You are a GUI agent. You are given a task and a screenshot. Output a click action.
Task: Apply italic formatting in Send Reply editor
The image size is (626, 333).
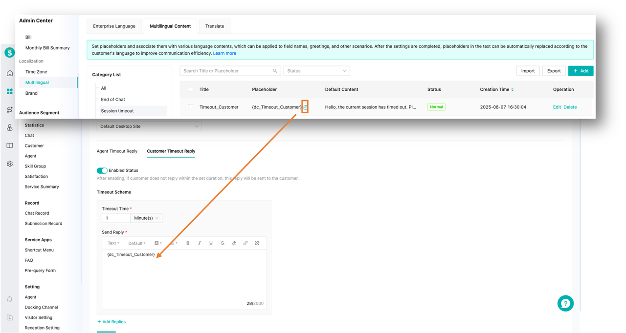point(200,243)
